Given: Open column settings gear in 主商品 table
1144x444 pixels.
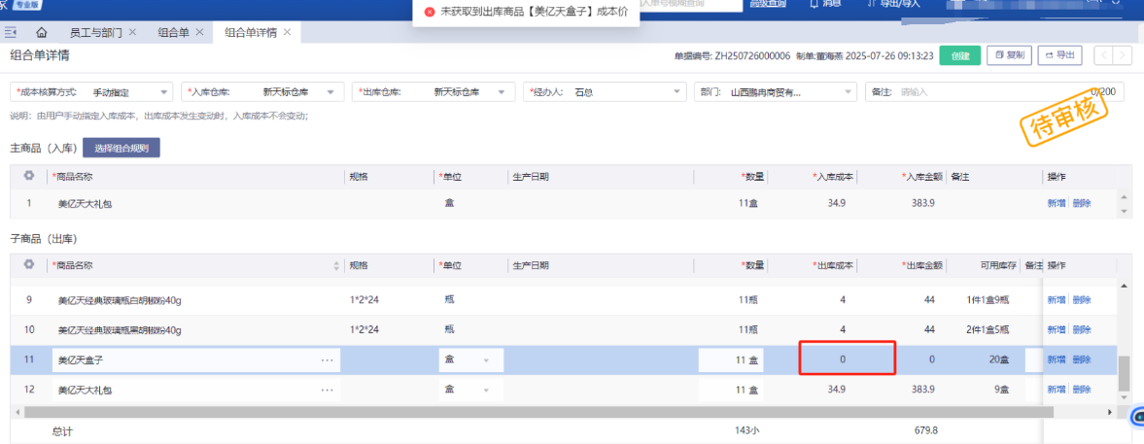Looking at the screenshot, I should (x=29, y=176).
